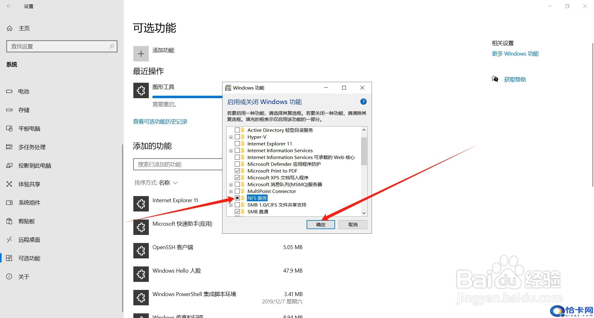Open 更多 Windows 功能 link
Screen dimensions: 594x318
(515, 54)
